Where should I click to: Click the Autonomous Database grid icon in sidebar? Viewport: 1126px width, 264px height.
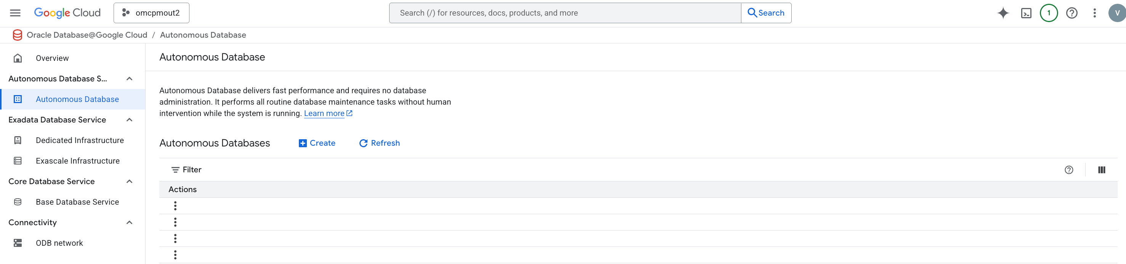pos(18,99)
